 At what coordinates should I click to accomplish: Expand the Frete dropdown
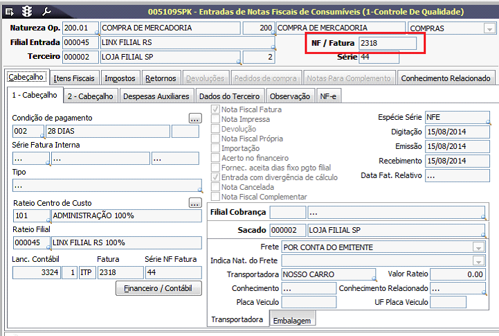tap(478, 247)
